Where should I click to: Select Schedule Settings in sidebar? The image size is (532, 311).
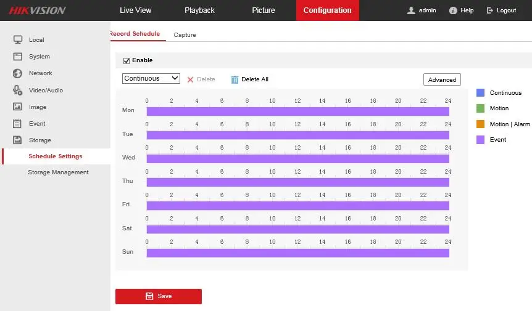56,156
